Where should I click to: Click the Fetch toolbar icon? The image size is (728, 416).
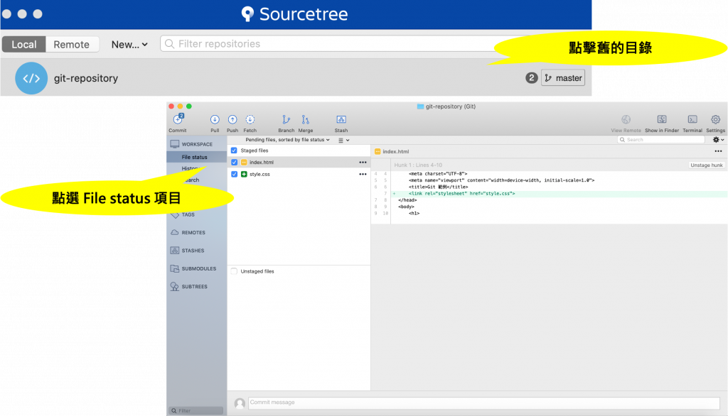tap(250, 120)
